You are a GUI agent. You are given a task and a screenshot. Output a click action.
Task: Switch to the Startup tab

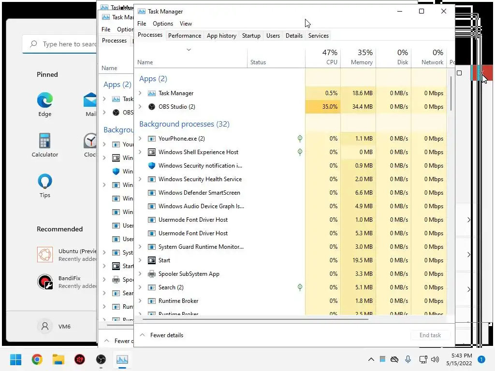(x=251, y=36)
